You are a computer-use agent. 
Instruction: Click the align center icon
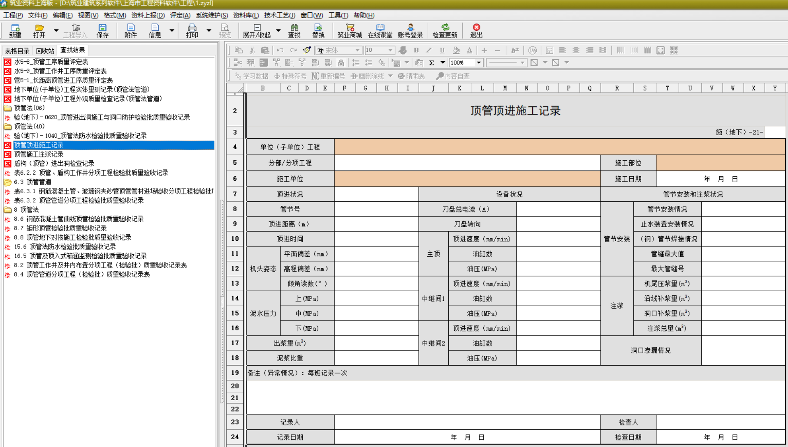coord(576,50)
